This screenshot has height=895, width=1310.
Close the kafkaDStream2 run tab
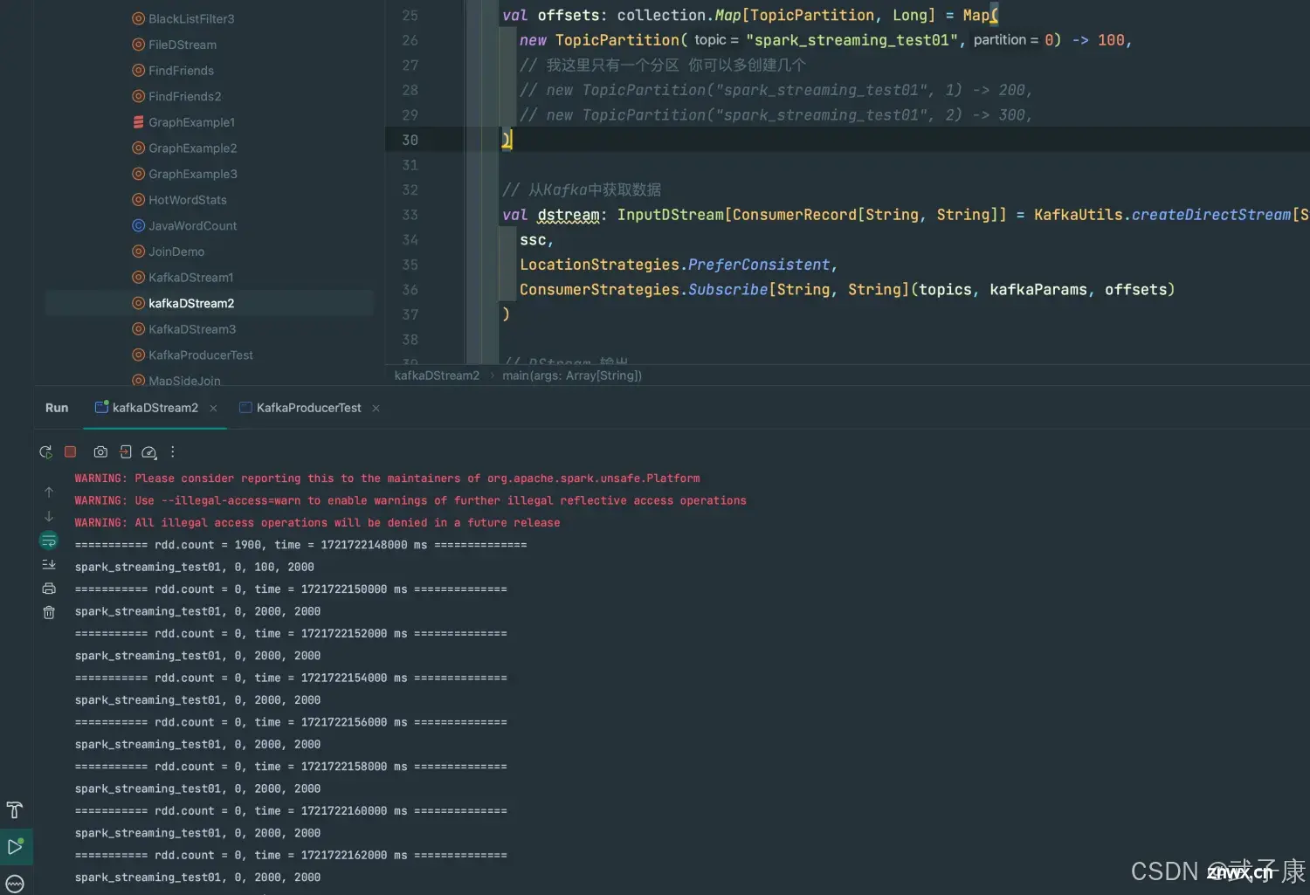(x=213, y=408)
